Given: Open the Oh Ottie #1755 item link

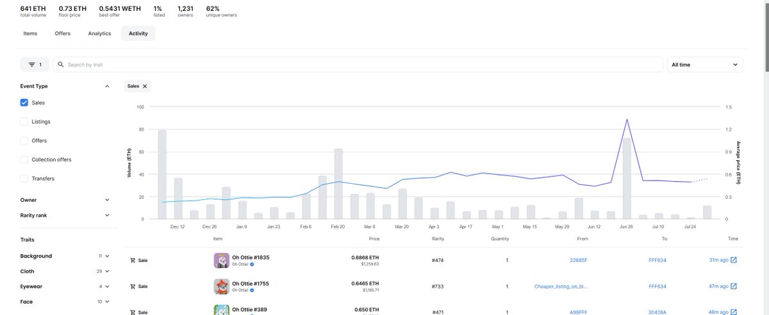Looking at the screenshot, I should tap(251, 283).
